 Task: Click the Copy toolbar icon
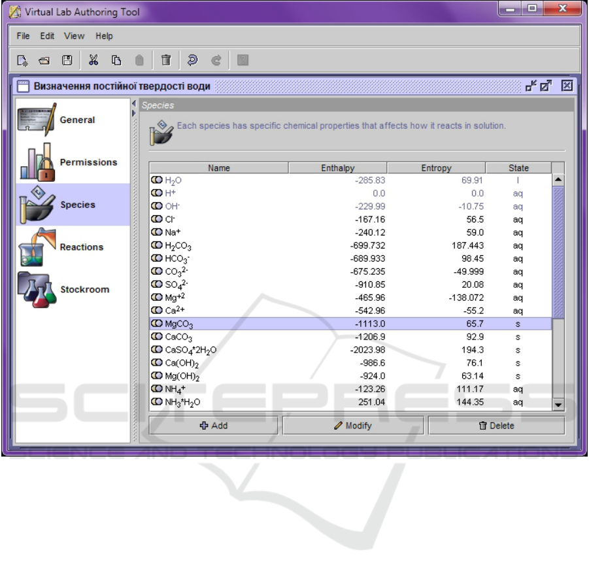[x=116, y=61]
